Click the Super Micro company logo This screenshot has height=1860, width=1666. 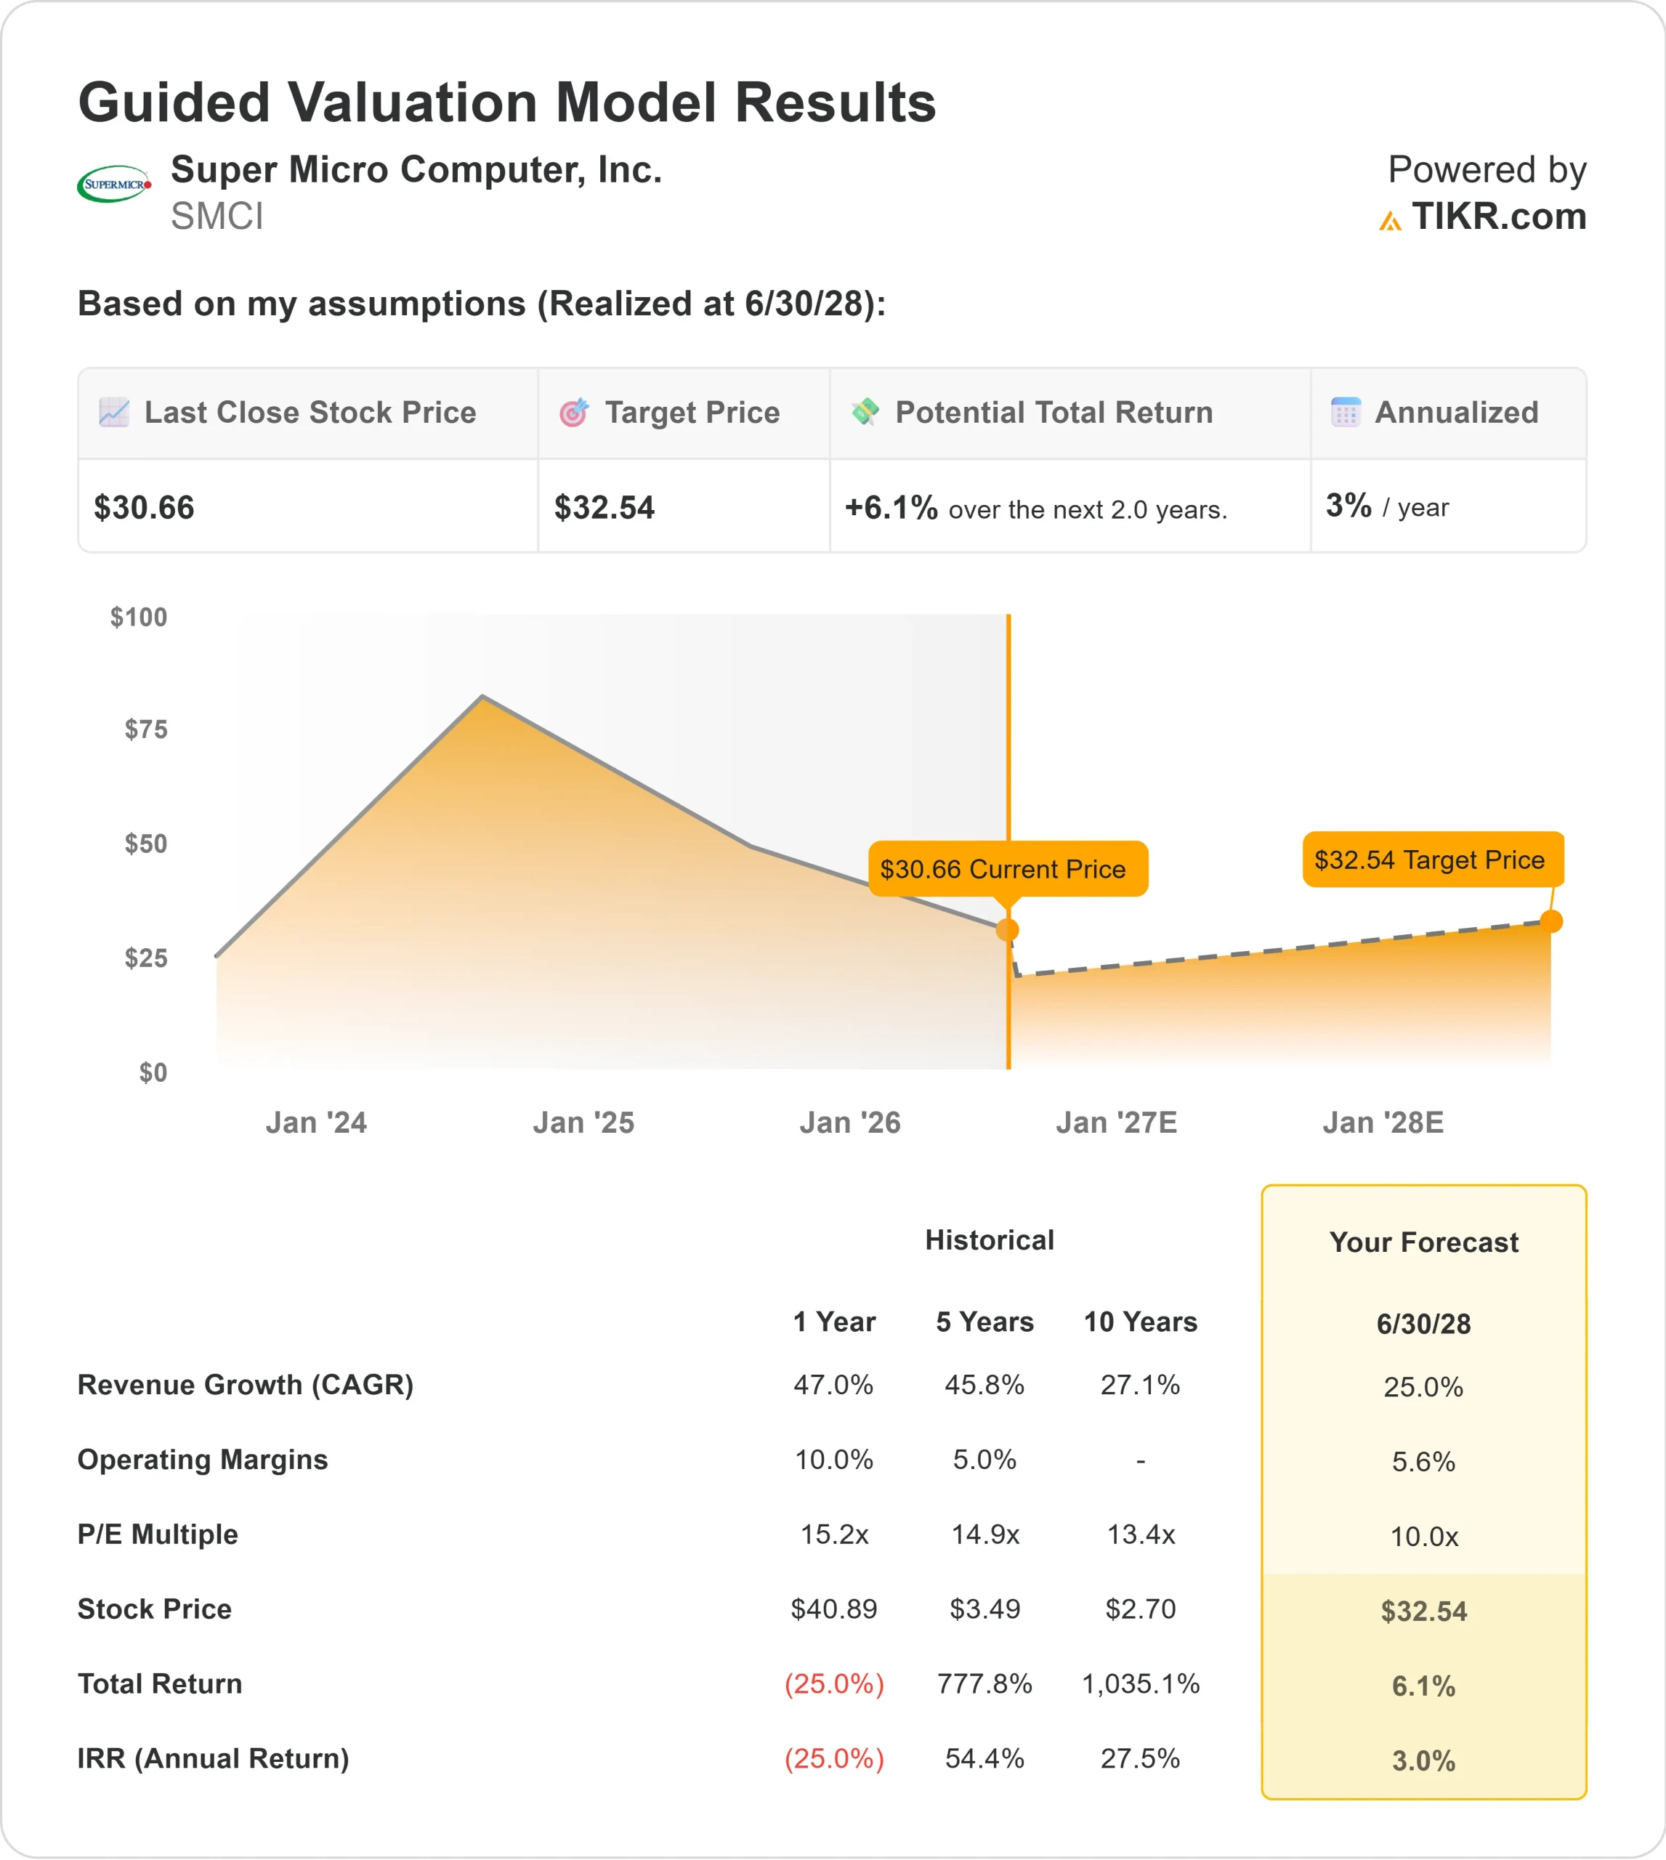[114, 184]
